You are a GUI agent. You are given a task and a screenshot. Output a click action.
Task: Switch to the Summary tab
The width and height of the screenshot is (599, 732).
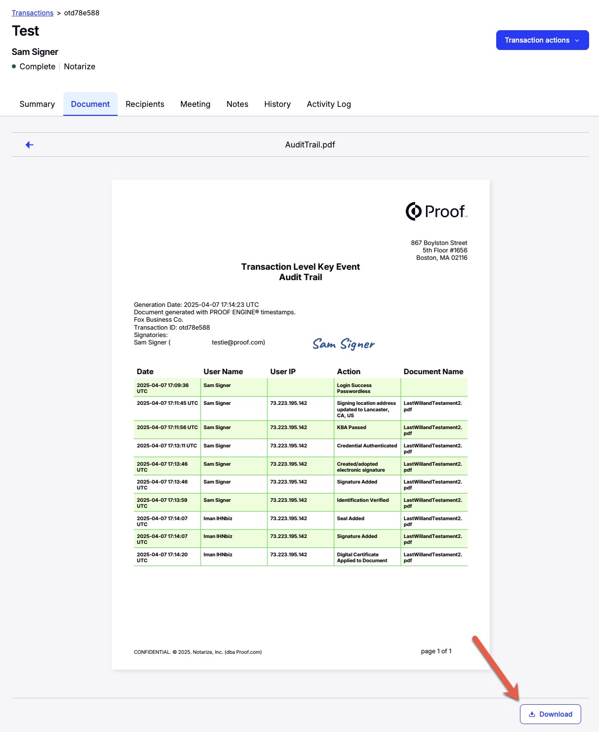point(37,104)
